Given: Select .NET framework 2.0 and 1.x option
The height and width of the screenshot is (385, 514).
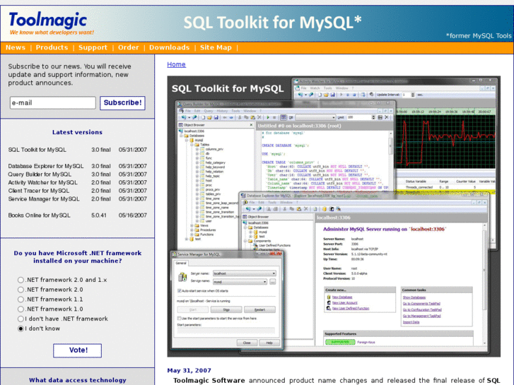Looking at the screenshot, I should (21, 280).
